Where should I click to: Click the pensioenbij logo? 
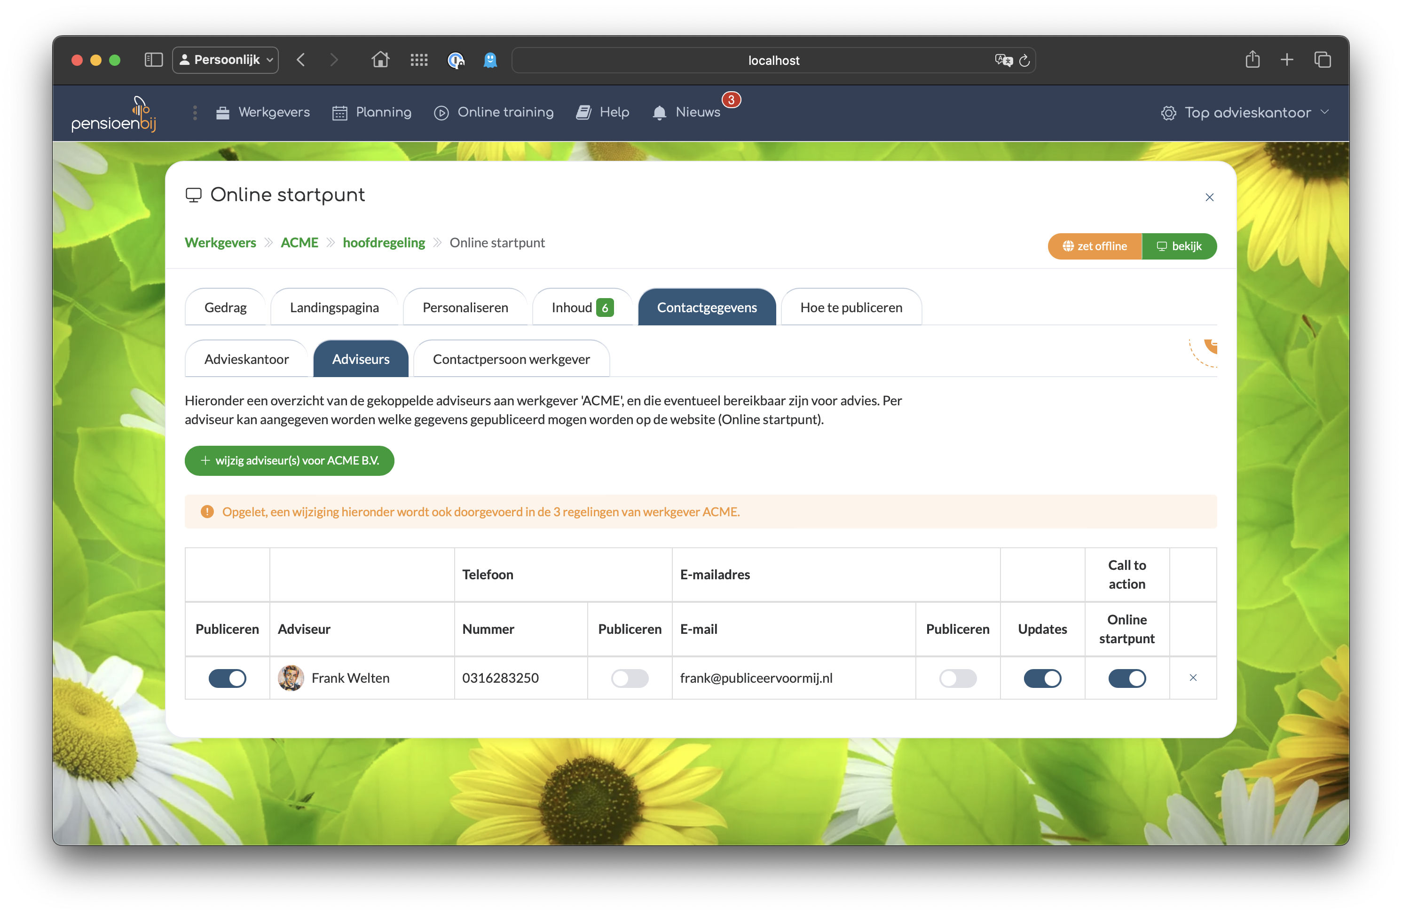point(114,114)
